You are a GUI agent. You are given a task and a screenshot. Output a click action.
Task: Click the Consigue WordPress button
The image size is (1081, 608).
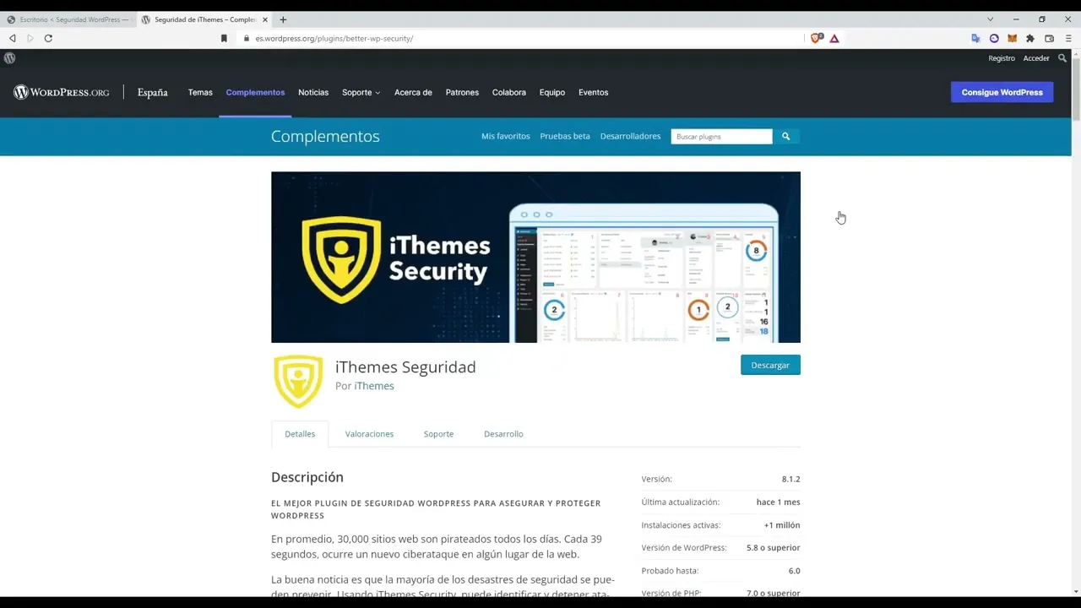point(1002,92)
